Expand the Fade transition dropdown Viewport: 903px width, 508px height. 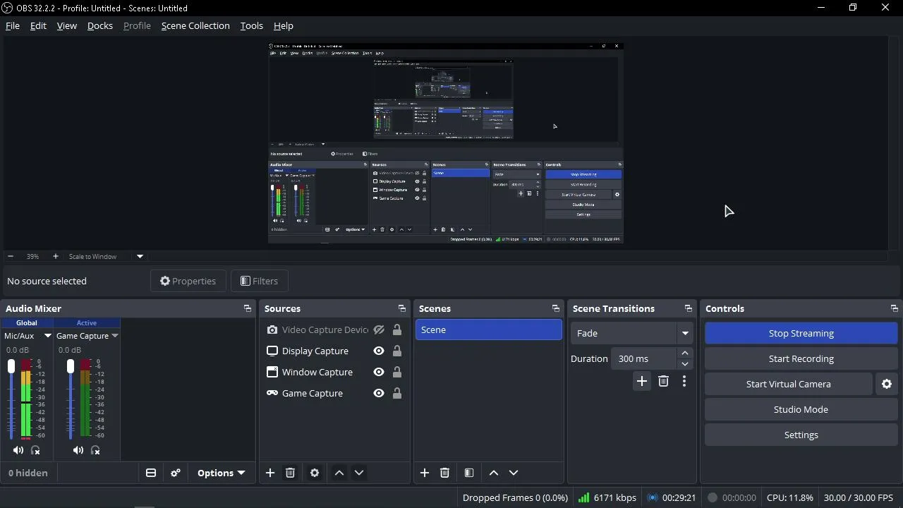point(685,333)
